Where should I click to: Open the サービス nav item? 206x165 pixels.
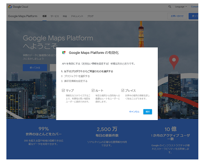coord(55,16)
